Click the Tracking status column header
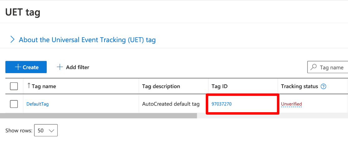348x141 pixels. pyautogui.click(x=299, y=86)
